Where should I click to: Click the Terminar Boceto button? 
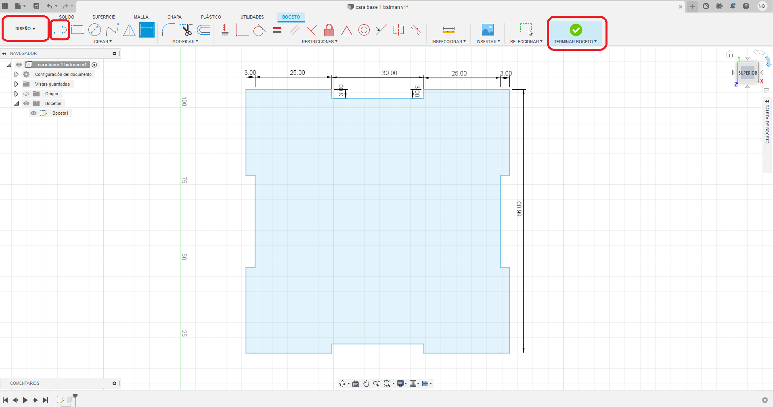pos(576,33)
